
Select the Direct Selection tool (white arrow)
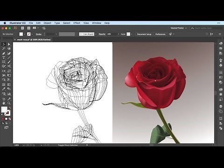[x=9, y=44]
